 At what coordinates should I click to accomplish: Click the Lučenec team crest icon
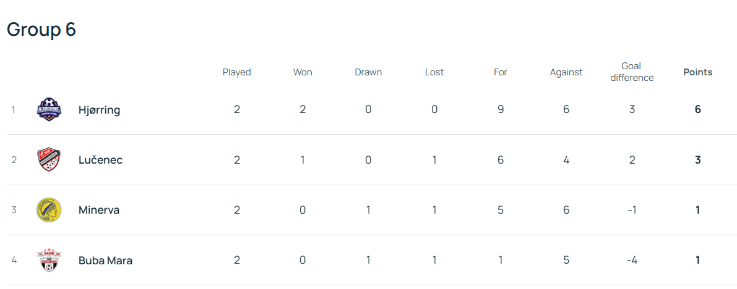pyautogui.click(x=49, y=159)
